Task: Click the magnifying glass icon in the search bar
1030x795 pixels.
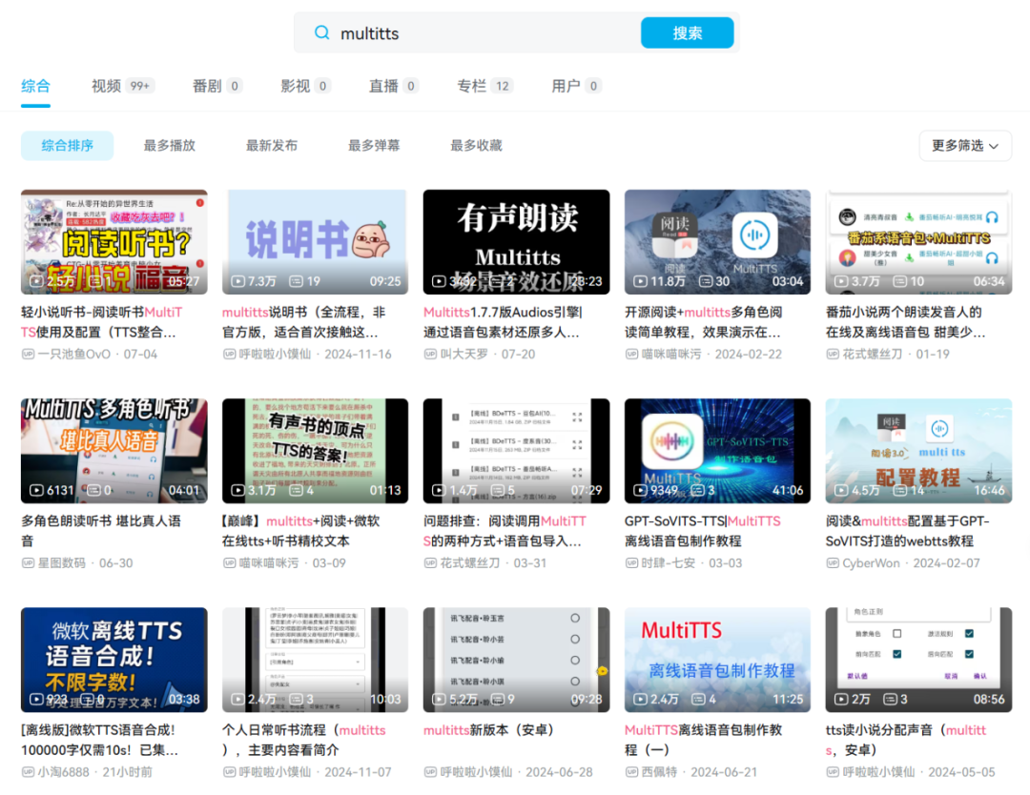Action: click(322, 32)
